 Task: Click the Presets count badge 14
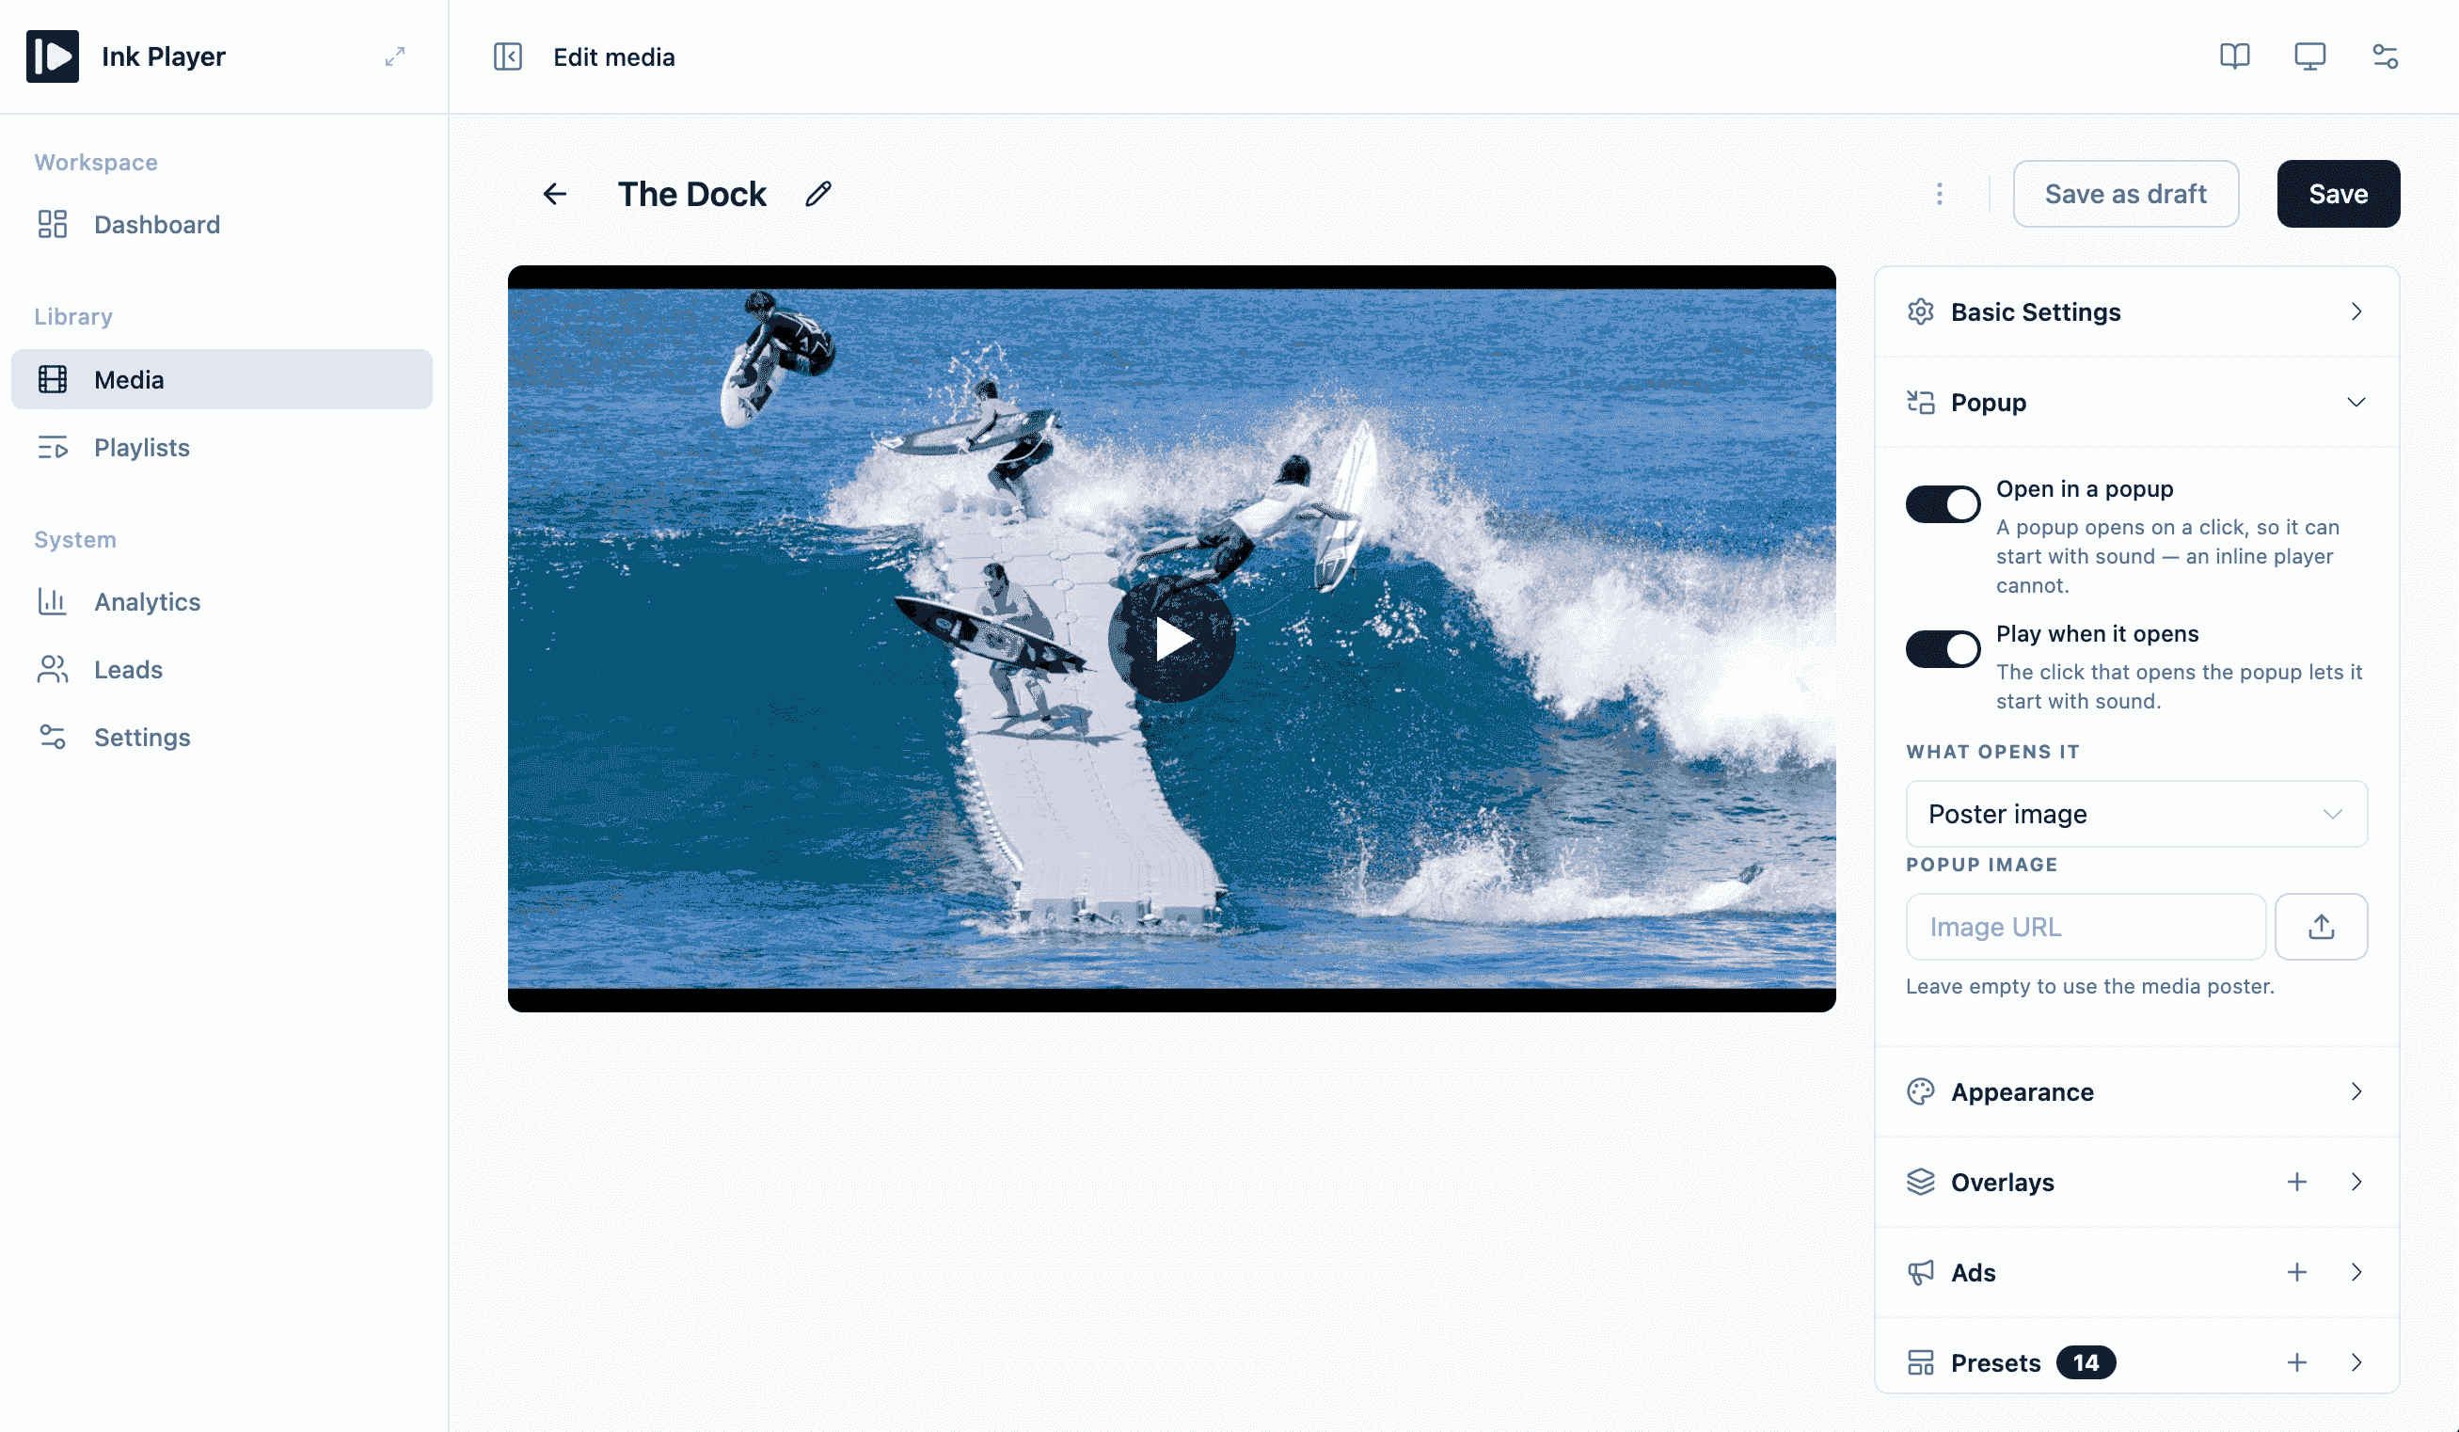click(2086, 1362)
